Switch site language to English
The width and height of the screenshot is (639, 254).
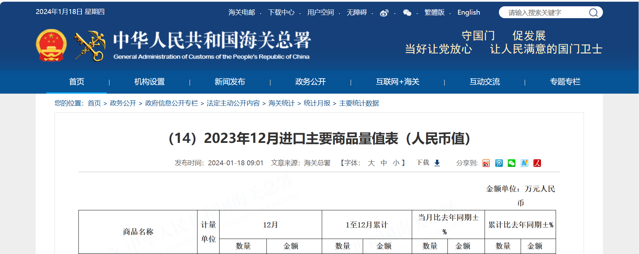coord(468,13)
